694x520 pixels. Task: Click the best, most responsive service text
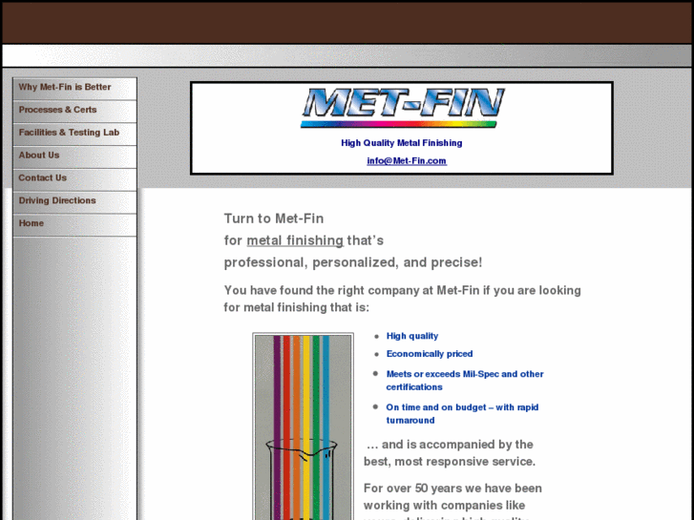450,462
